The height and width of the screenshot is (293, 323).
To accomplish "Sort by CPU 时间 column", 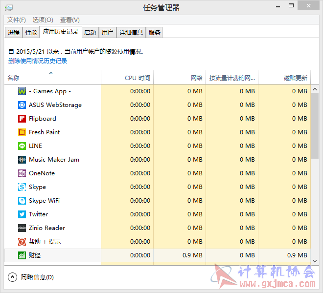I will coord(137,78).
